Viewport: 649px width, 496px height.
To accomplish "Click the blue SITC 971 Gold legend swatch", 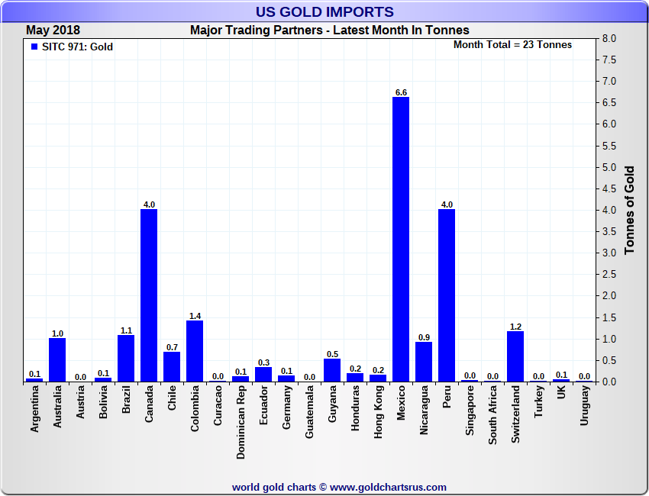I will 34,47.
